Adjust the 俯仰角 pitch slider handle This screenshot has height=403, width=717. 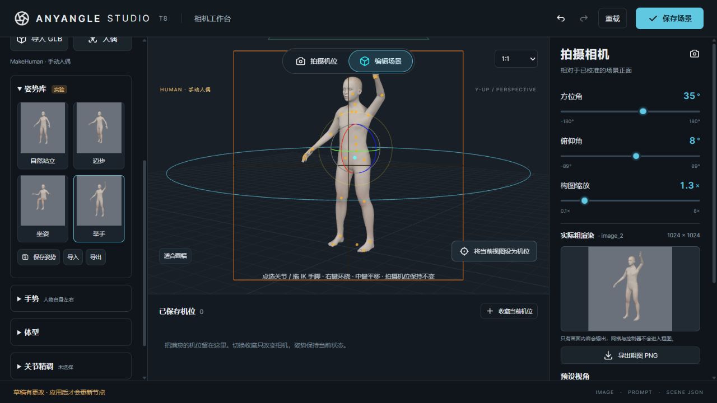point(636,156)
